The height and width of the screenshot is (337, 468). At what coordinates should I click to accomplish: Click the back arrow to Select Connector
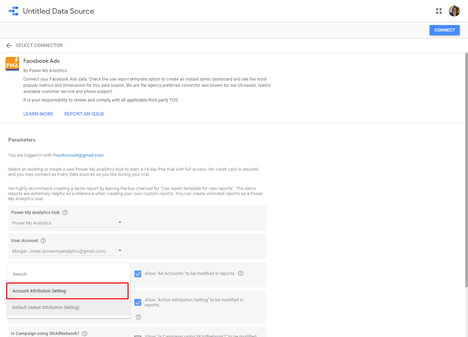pyautogui.click(x=9, y=46)
